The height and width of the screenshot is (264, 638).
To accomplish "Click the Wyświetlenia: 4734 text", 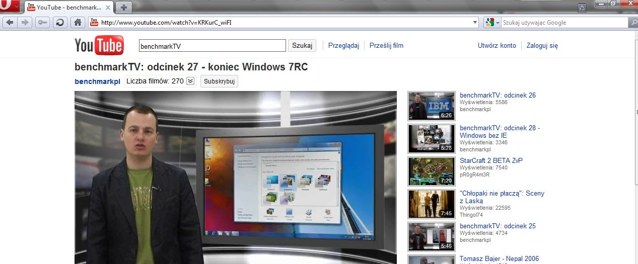I will pos(483,233).
